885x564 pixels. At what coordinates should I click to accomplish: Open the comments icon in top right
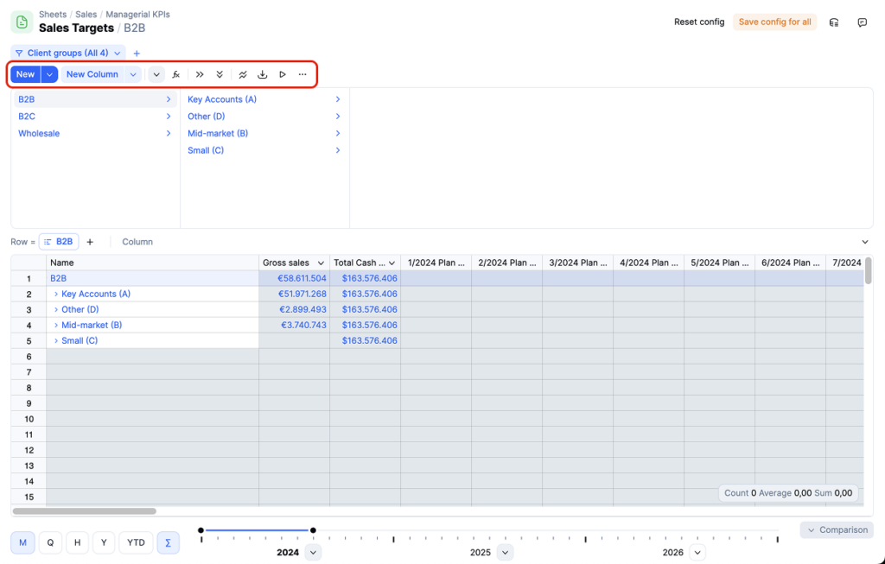coord(862,22)
